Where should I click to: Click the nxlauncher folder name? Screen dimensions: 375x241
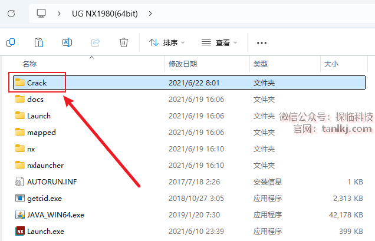[45, 165]
